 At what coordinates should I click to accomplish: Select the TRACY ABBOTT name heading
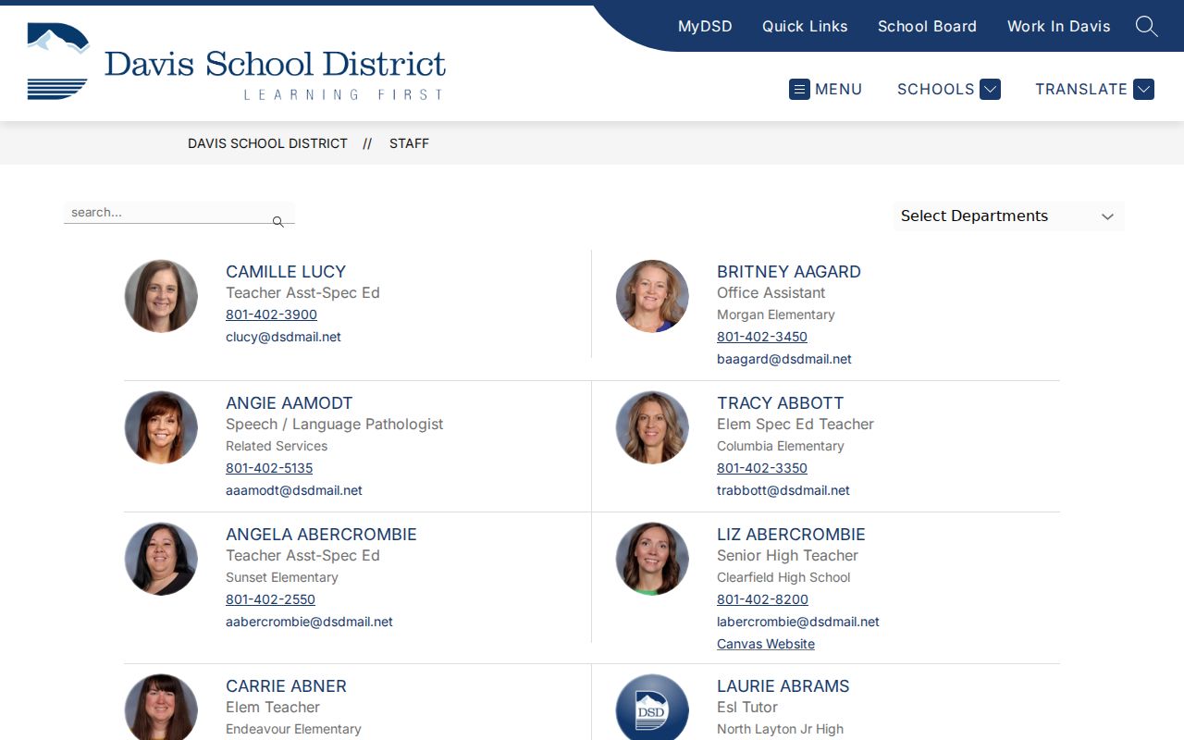[781, 403]
